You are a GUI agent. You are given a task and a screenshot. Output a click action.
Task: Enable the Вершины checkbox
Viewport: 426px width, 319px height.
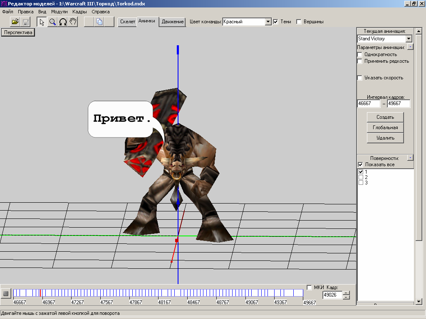[x=299, y=22]
